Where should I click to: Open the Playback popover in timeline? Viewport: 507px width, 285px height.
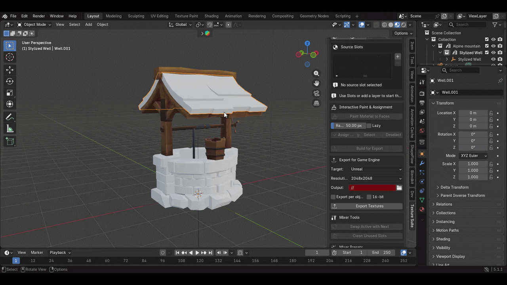(60, 253)
